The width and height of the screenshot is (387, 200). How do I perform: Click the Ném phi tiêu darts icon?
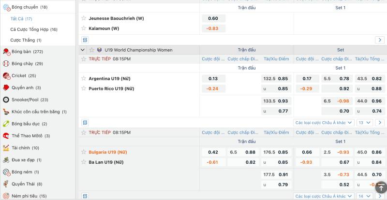coord(6,196)
